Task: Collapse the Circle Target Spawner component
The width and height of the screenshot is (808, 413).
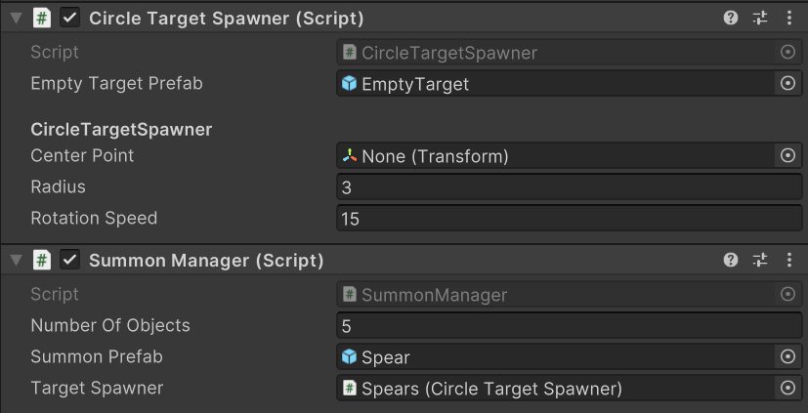Action: pyautogui.click(x=16, y=18)
